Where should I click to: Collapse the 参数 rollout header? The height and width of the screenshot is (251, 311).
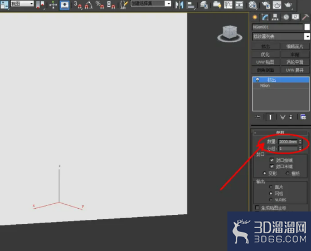pyautogui.click(x=280, y=132)
